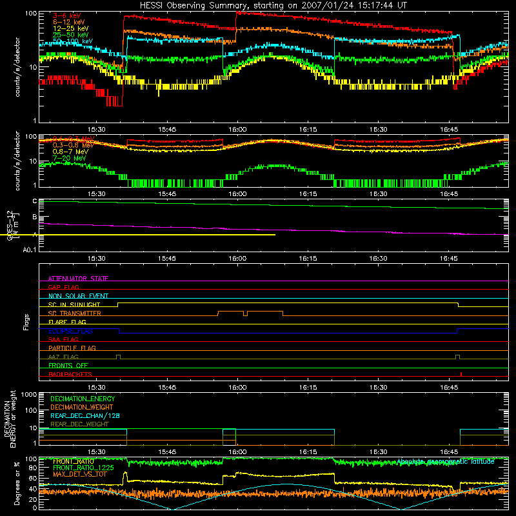Viewport: 516px width, 516px height.
Task: Select the Degrees or % axis title
Action: tap(17, 483)
